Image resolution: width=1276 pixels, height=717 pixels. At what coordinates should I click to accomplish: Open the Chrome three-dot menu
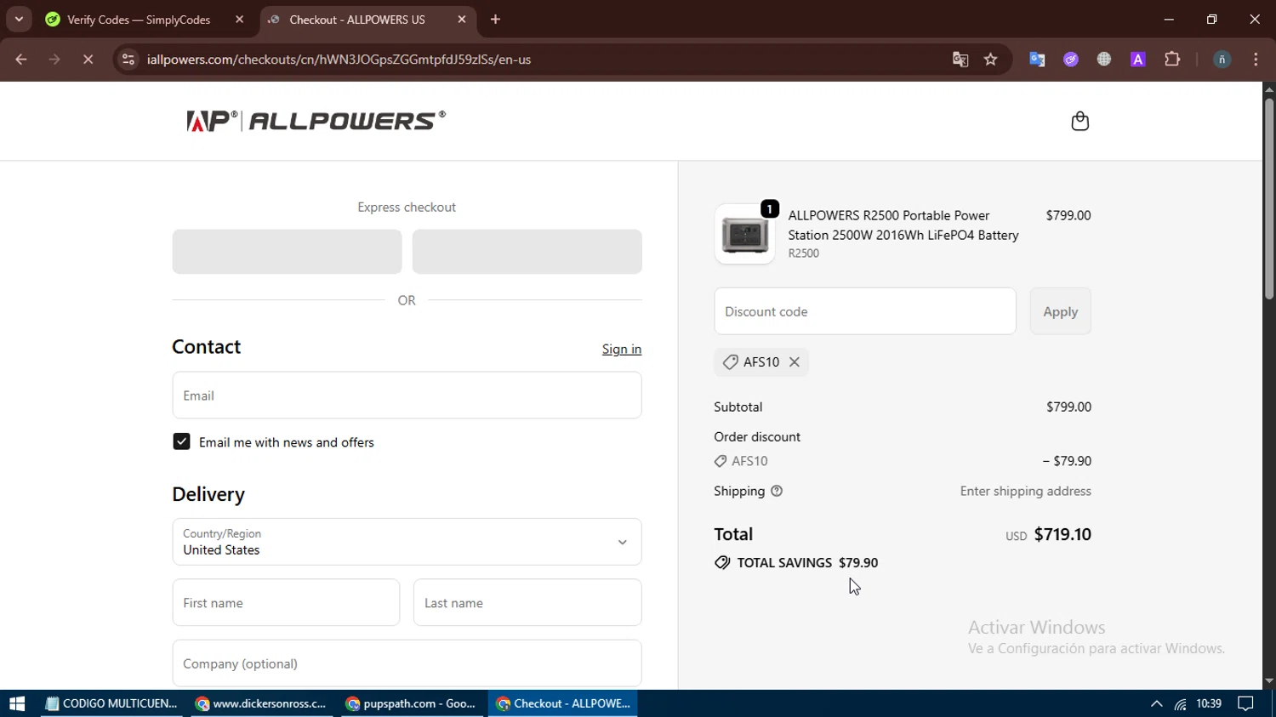pyautogui.click(x=1256, y=60)
